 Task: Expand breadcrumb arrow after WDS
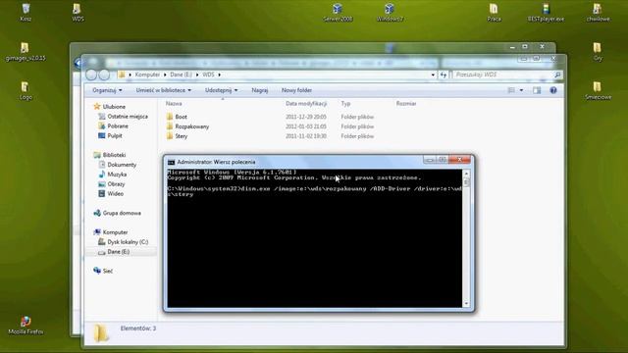tap(220, 75)
